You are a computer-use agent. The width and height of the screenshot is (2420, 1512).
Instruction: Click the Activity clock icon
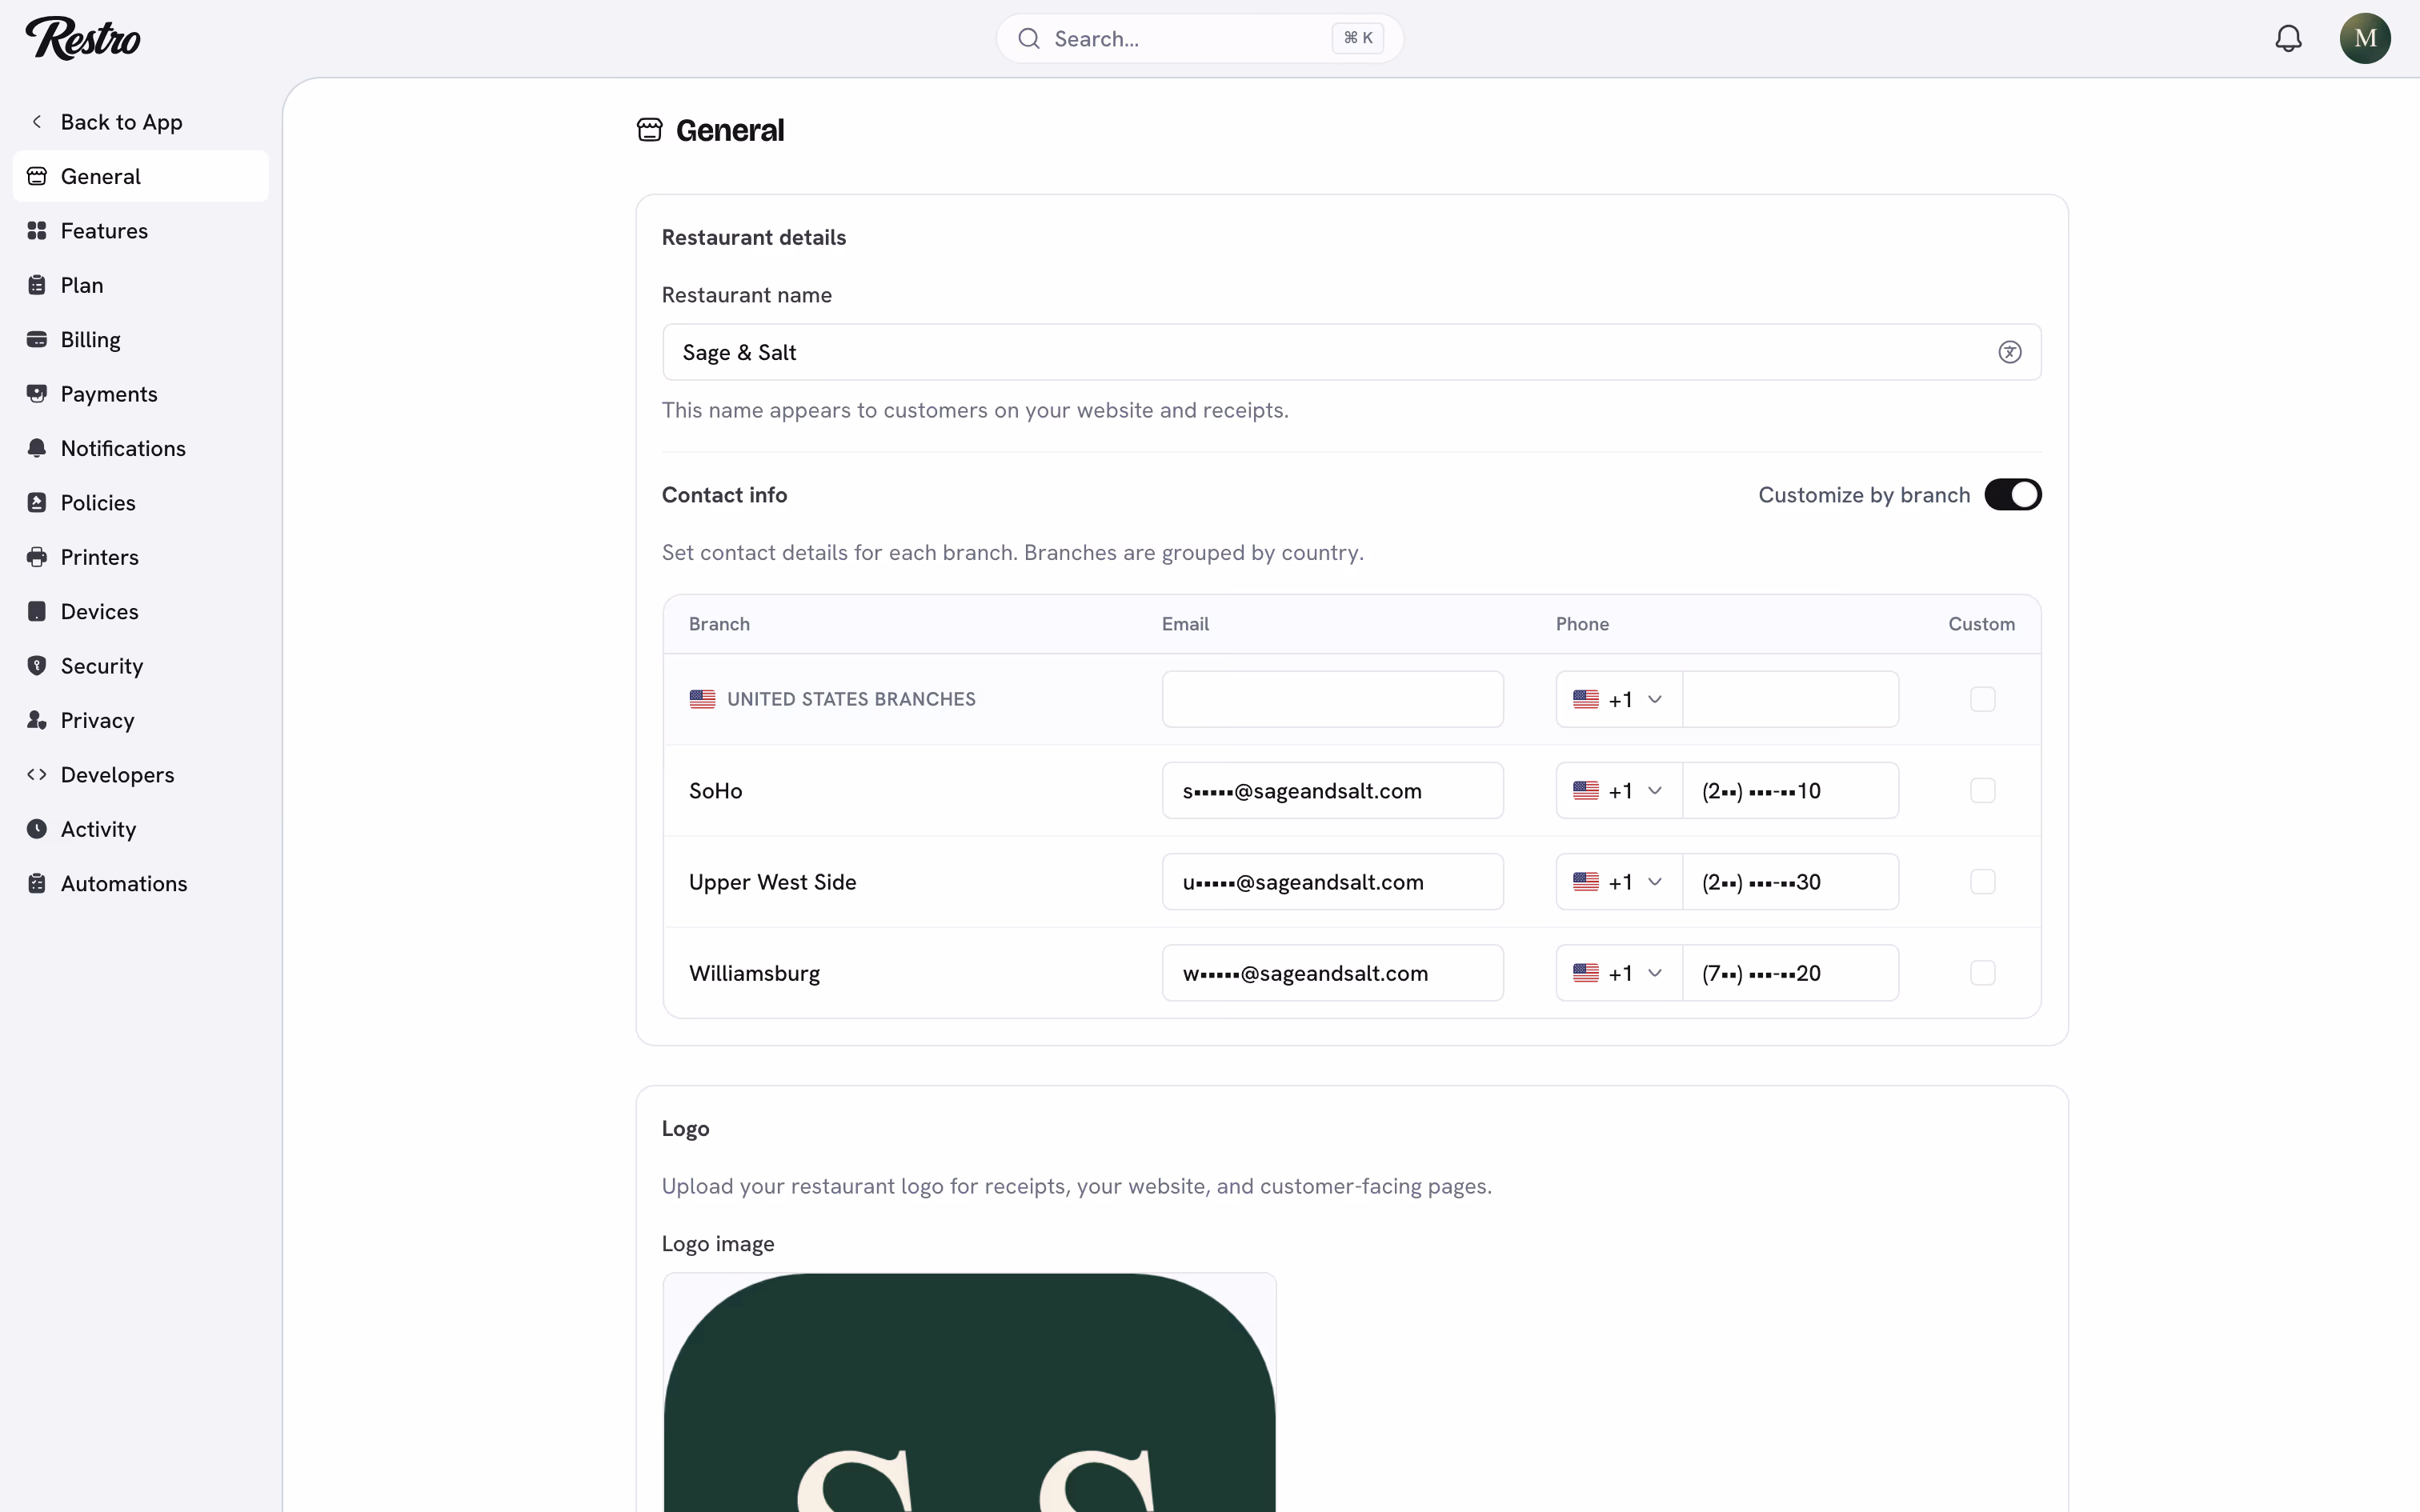[37, 828]
